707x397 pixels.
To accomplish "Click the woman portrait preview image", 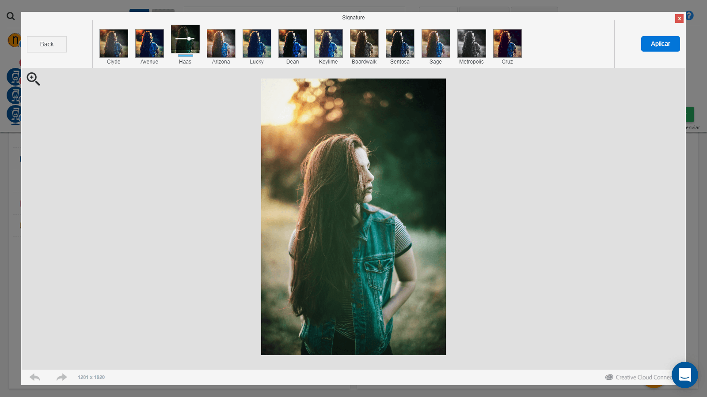I will 353,217.
